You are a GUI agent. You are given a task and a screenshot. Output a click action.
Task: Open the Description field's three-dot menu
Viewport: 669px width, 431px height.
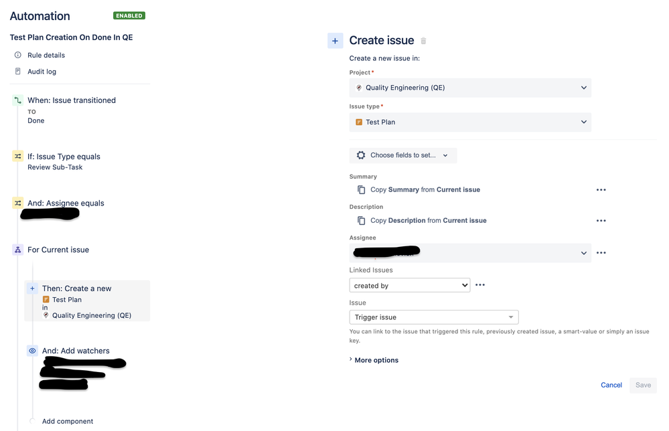(x=601, y=220)
